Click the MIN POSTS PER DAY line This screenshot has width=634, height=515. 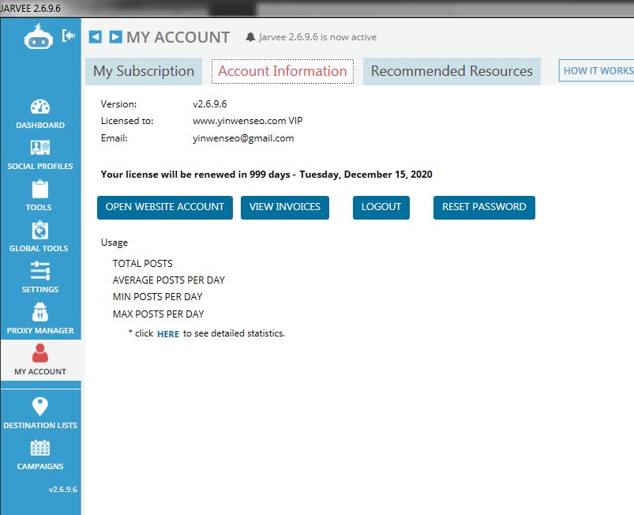pos(157,297)
